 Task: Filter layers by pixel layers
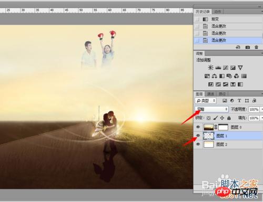coord(225,101)
